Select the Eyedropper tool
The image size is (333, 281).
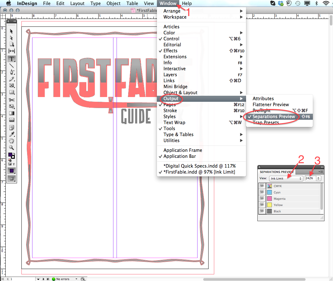12,134
